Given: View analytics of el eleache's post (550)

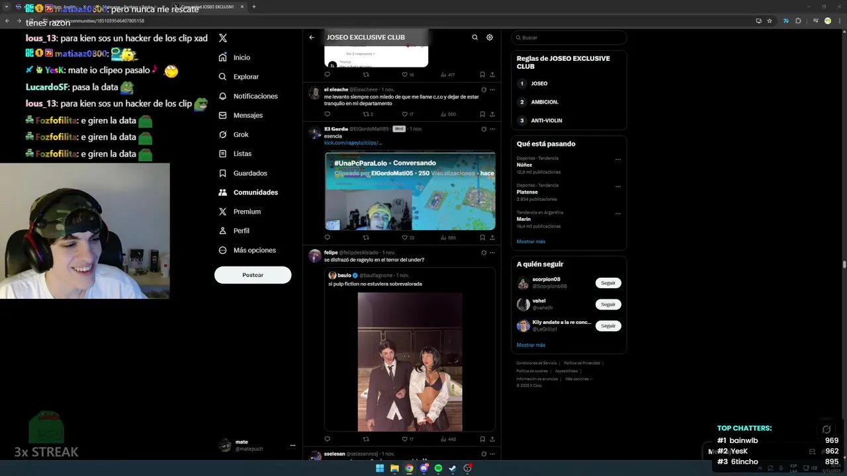Looking at the screenshot, I should click(x=448, y=114).
